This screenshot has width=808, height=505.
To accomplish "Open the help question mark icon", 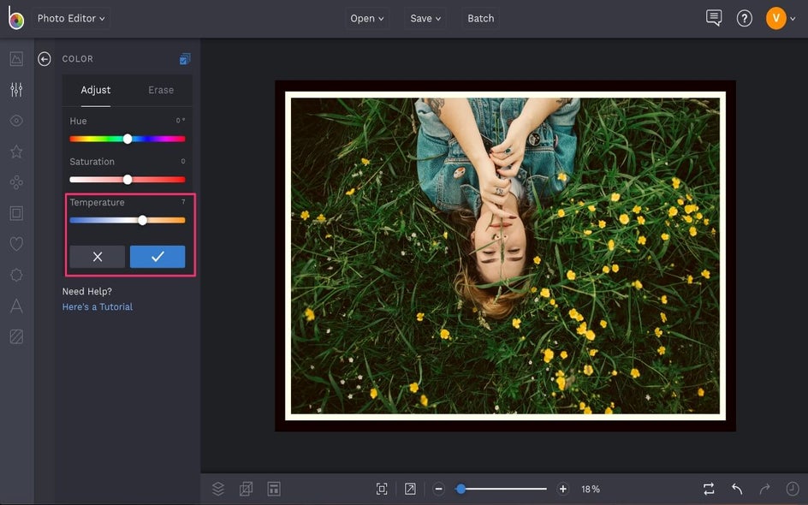I will coord(745,18).
